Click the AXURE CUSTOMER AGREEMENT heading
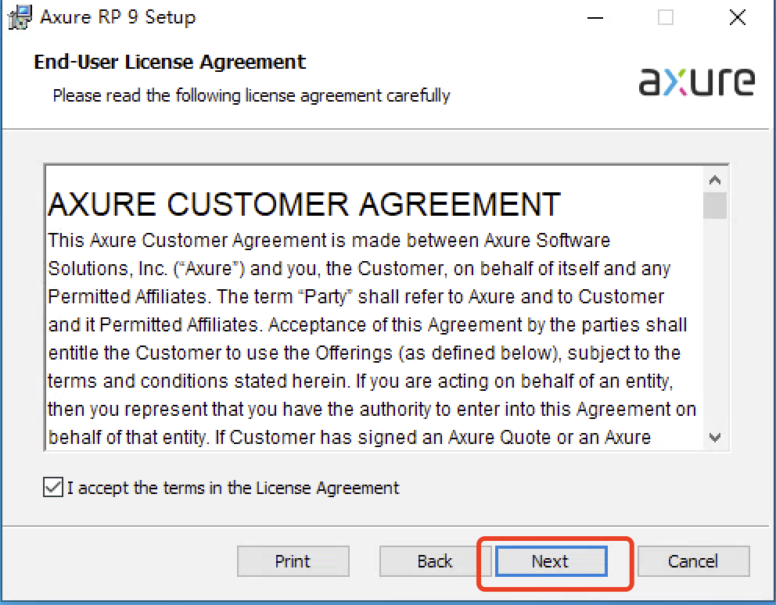776x605 pixels. (304, 205)
